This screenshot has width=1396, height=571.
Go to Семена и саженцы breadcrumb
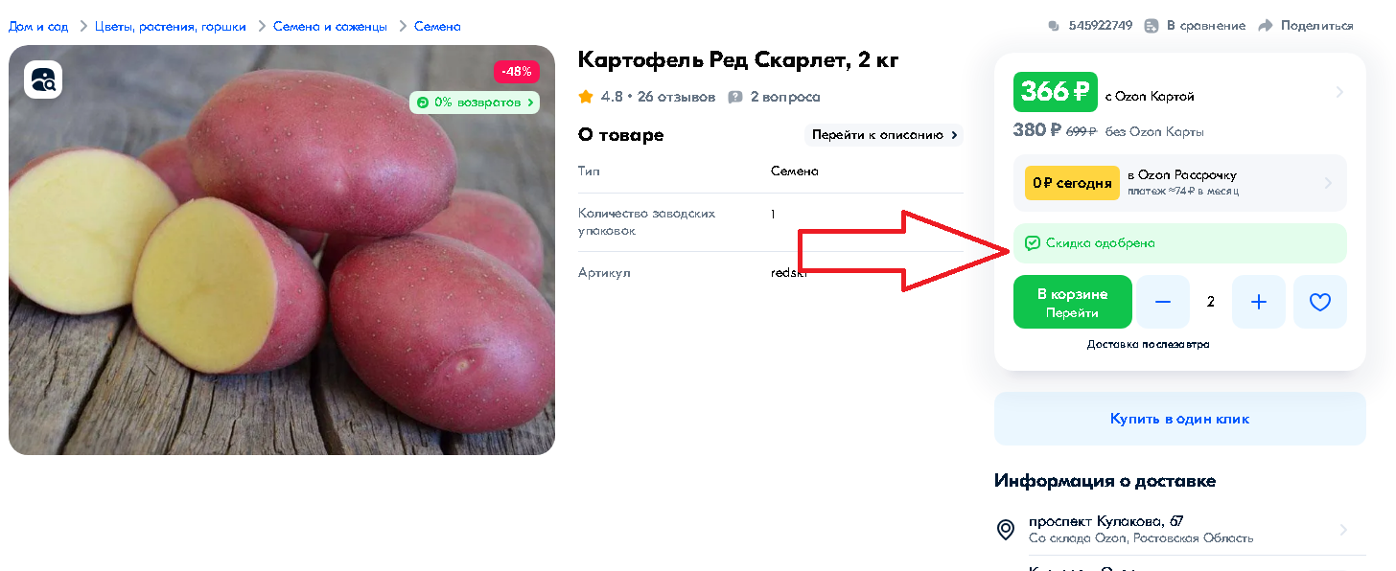point(331,26)
